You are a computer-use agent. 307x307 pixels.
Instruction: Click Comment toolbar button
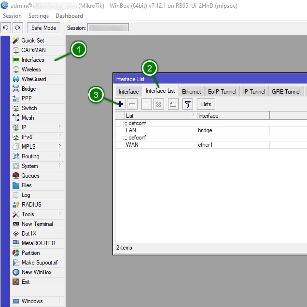point(173,104)
